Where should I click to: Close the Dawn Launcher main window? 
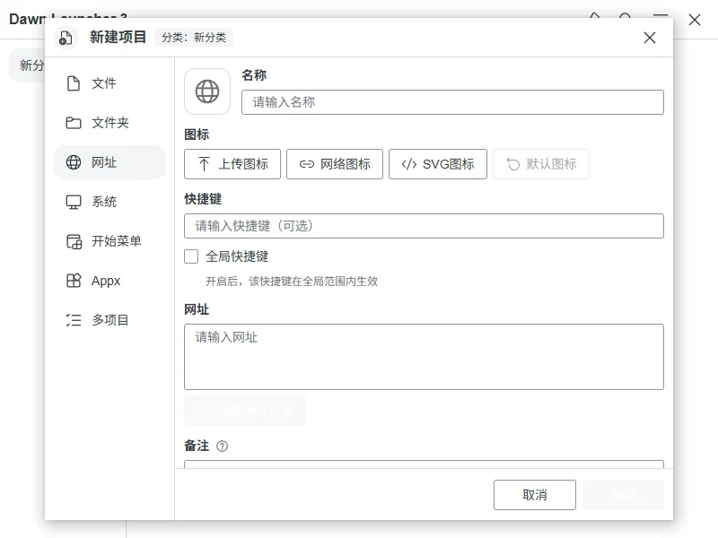tap(695, 20)
